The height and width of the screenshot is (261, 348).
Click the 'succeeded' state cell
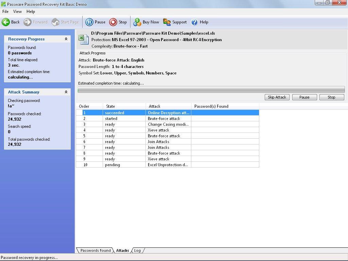[124, 113]
